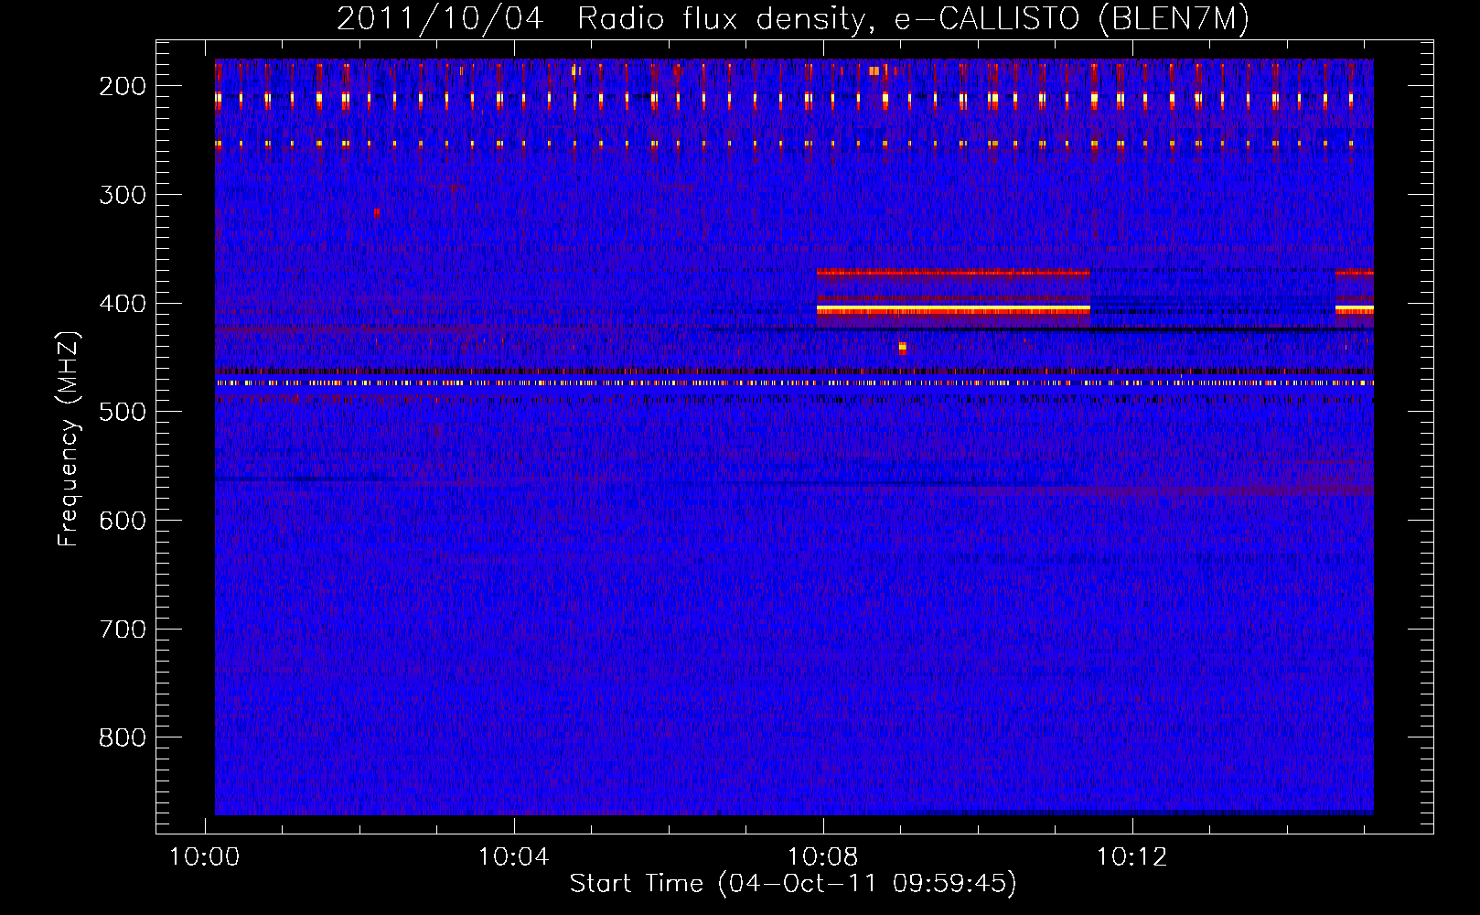Viewport: 1480px width, 915px height.
Task: Click the 600 frequency tick label
Action: point(123,521)
